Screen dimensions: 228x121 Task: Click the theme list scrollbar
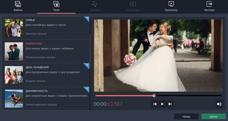click(90, 51)
